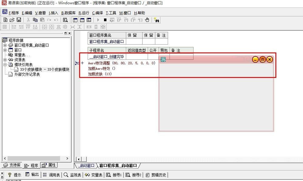The width and height of the screenshot is (303, 181).
Task: Create a new file with toolbar icon
Action: [5, 20]
